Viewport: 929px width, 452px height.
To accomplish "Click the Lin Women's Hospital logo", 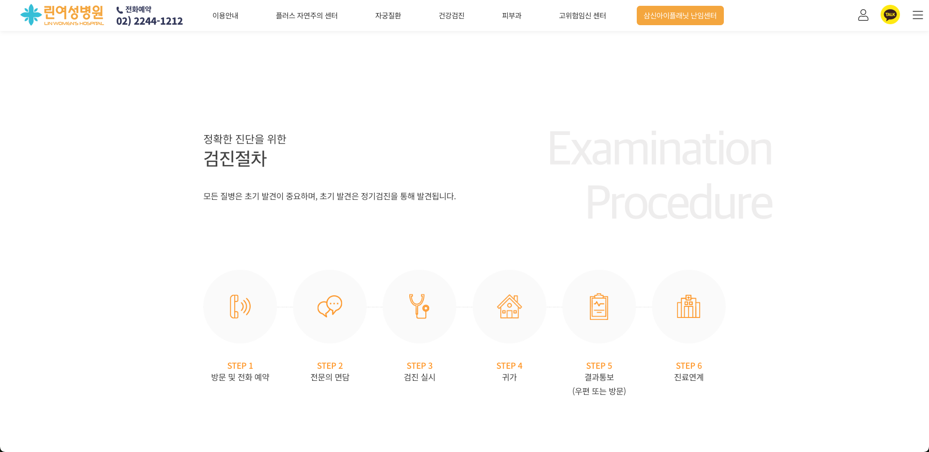I will (x=62, y=15).
